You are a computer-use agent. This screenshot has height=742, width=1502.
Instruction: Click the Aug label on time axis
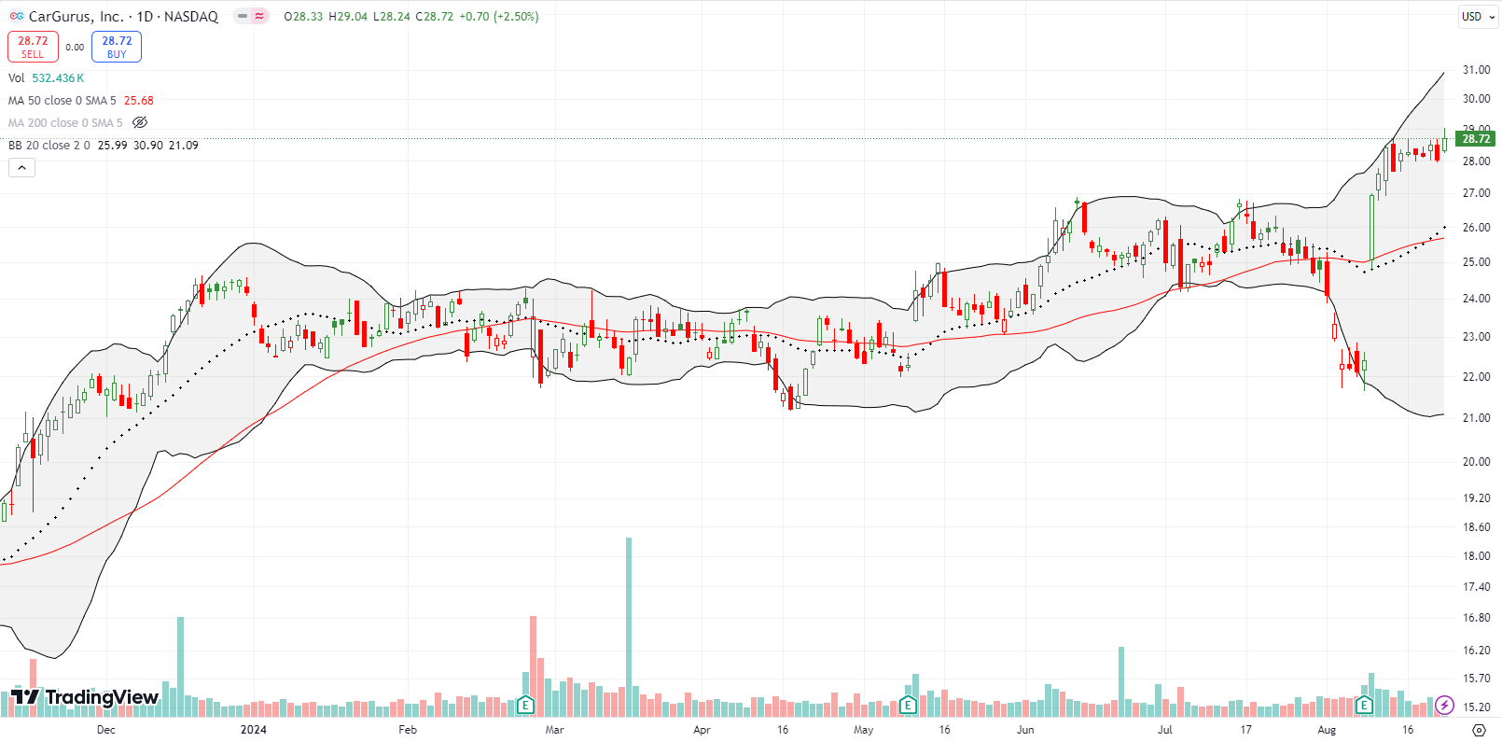click(1327, 730)
